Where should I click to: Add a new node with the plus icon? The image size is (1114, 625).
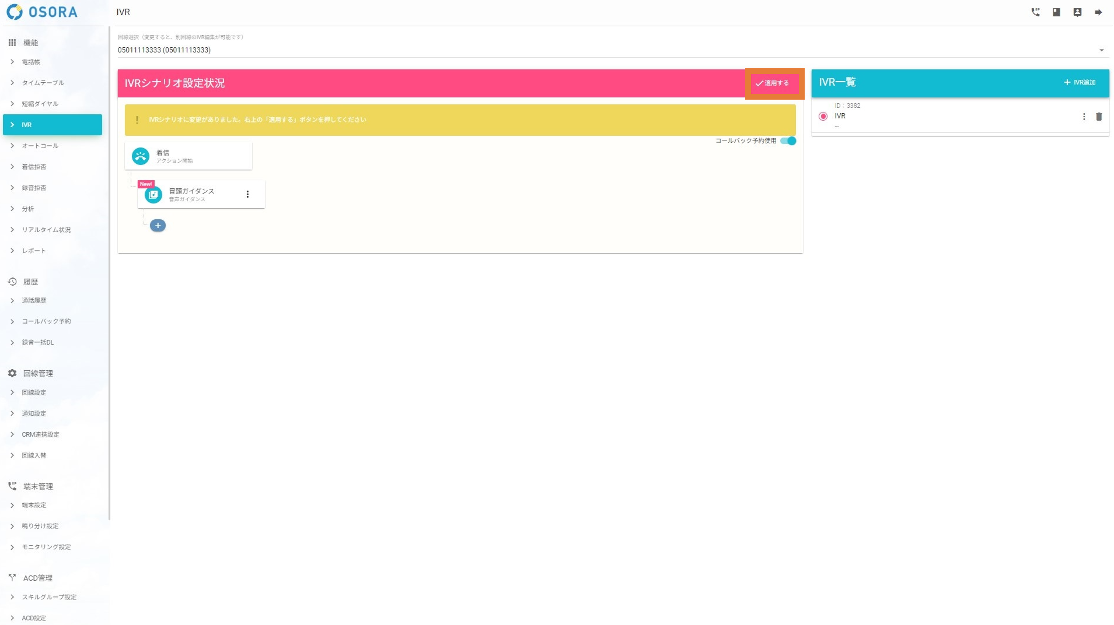tap(158, 226)
